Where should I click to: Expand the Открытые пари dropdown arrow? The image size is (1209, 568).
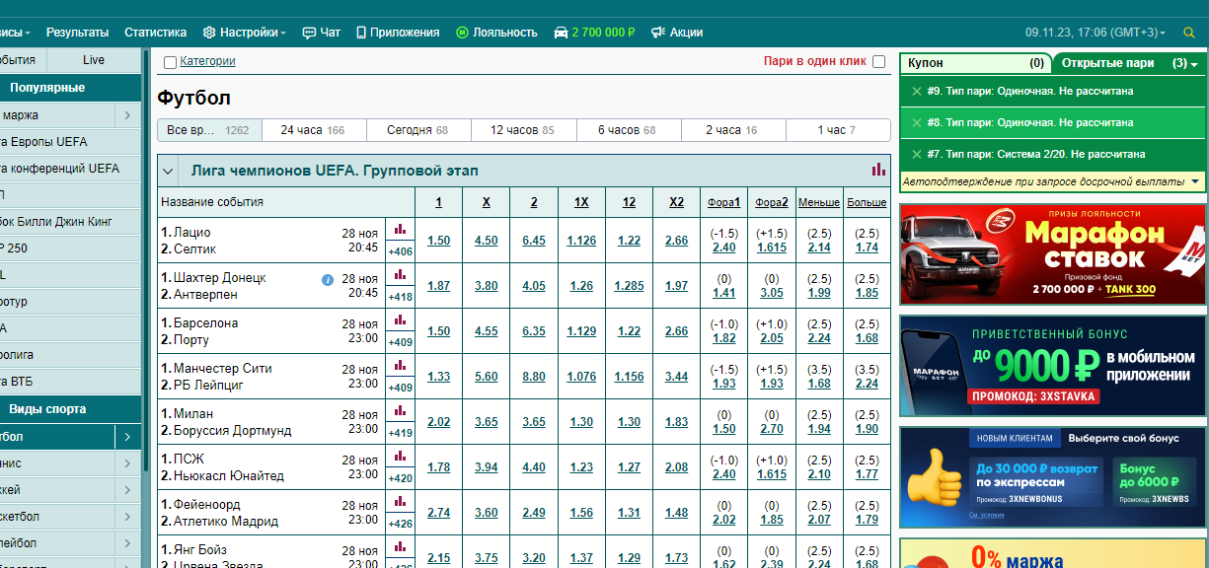[1194, 64]
